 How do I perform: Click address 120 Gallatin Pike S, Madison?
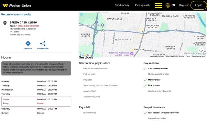tap(23, 29)
